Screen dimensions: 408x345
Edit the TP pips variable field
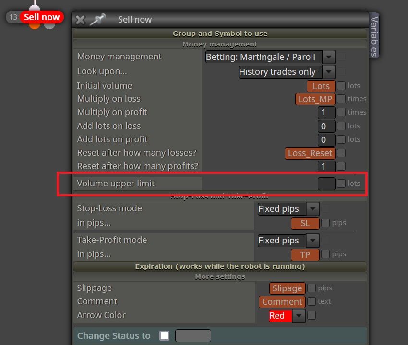(305, 254)
